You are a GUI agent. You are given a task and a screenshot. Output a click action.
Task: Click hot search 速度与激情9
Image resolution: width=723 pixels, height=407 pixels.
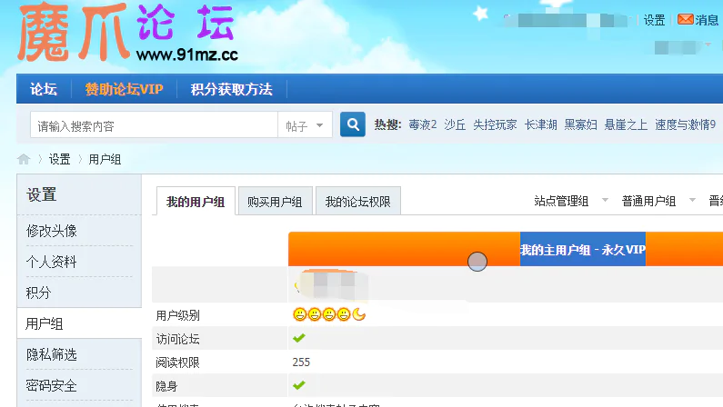[x=685, y=124]
